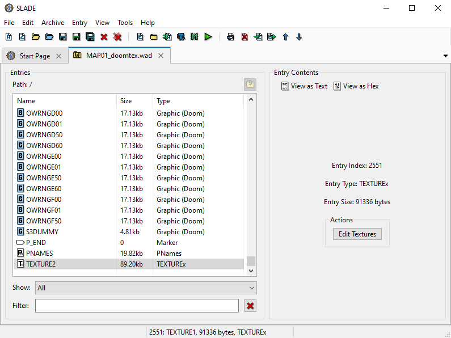Clear the filter with red X button
The width and height of the screenshot is (451, 338).
[x=250, y=306]
